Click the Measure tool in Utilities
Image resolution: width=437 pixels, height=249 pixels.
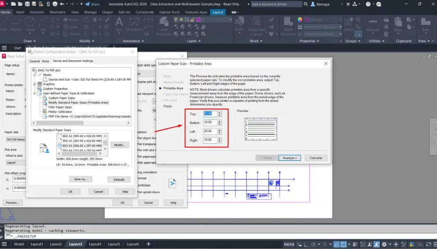coord(373,25)
